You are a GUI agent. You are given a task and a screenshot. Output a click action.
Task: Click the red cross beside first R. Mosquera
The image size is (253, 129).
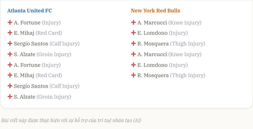133,43
